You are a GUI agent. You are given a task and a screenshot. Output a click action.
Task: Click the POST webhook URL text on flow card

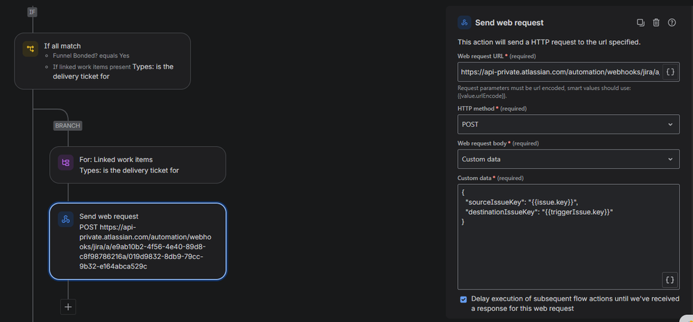point(146,247)
